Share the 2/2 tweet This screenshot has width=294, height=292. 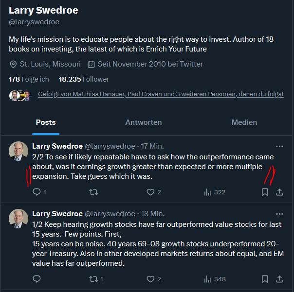tap(279, 192)
